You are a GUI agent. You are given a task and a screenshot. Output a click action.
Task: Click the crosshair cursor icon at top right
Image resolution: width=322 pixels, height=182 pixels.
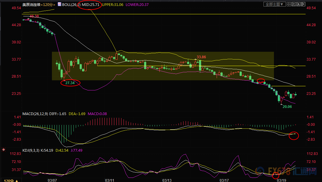point(289,4)
